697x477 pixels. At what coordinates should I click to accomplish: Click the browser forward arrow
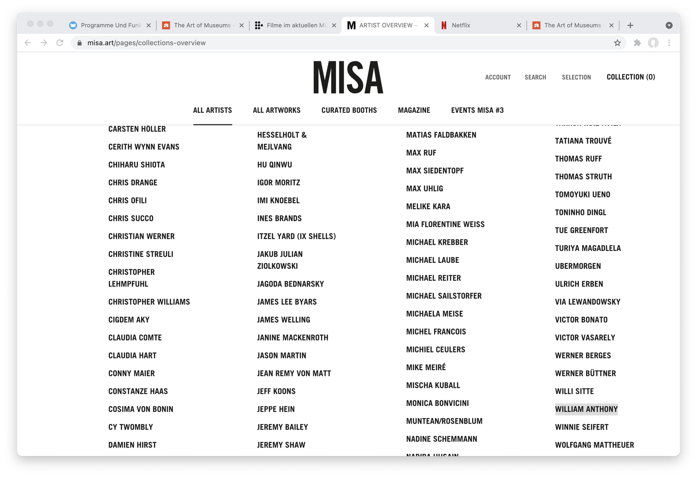click(x=44, y=43)
